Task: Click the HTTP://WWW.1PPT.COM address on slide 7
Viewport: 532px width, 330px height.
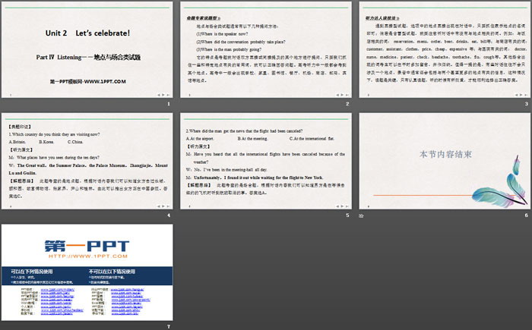Action: tap(86, 258)
